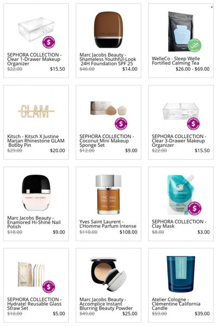217x326 pixels.
Task: Open the Marc Jacobs foundation product image
Action: tap(108, 30)
